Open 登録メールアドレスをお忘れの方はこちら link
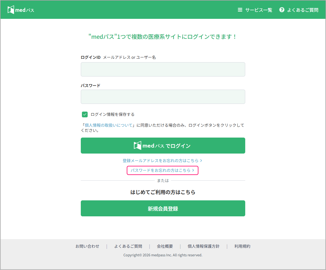The image size is (326, 270). tap(162, 161)
